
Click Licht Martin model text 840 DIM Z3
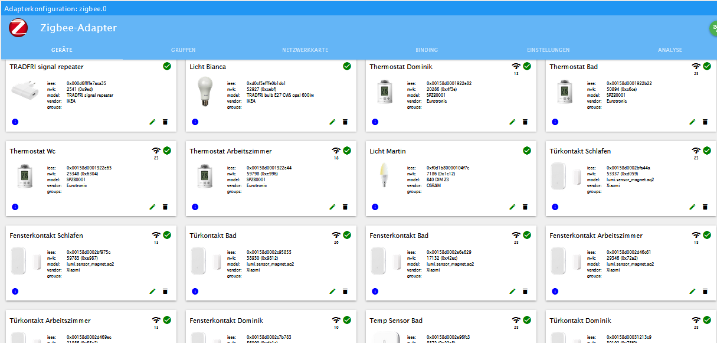tap(438, 179)
